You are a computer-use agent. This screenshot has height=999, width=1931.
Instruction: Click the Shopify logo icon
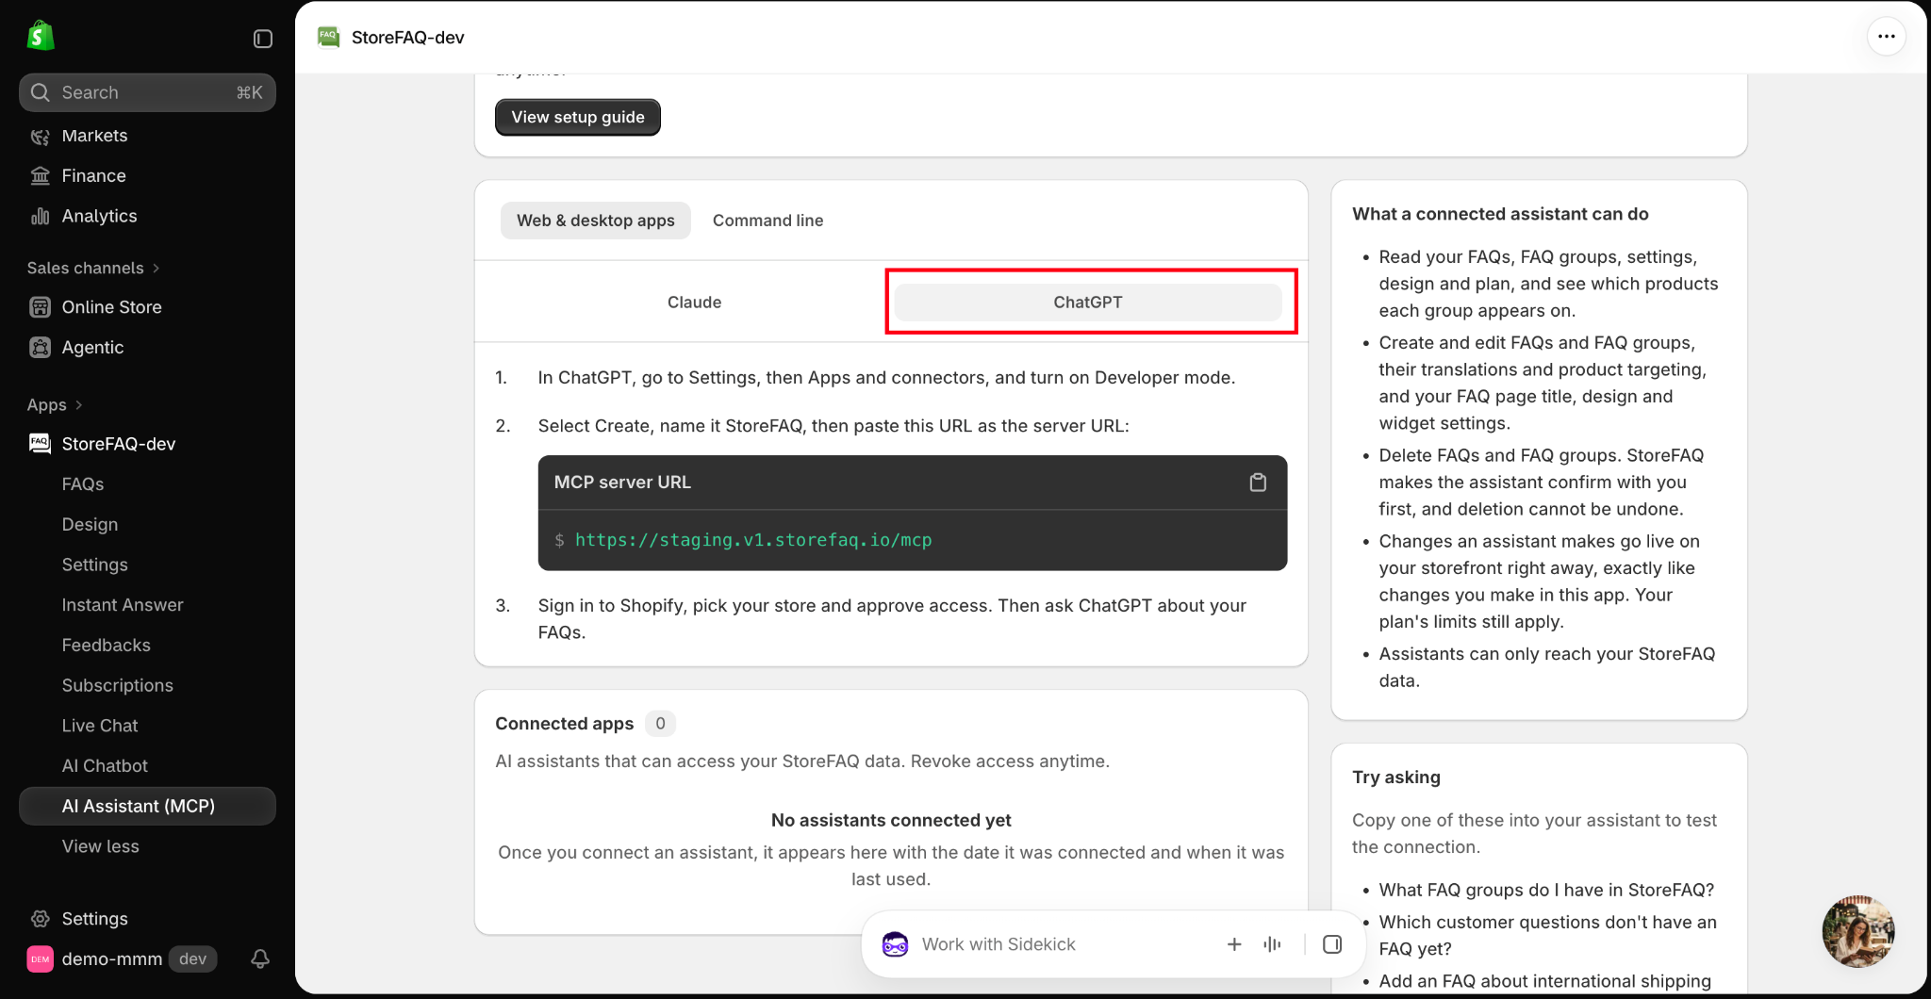click(41, 37)
